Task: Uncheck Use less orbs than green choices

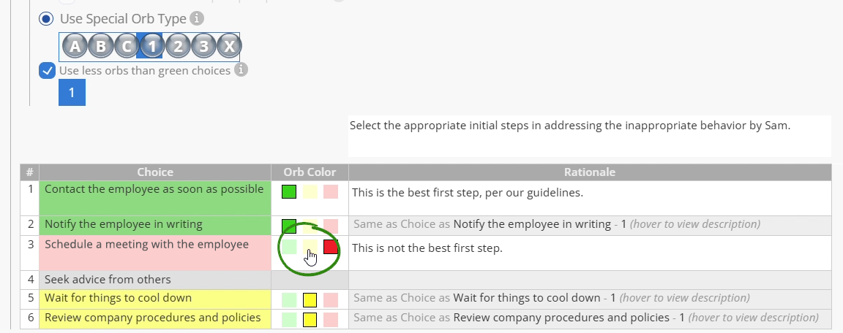Action: [x=48, y=70]
